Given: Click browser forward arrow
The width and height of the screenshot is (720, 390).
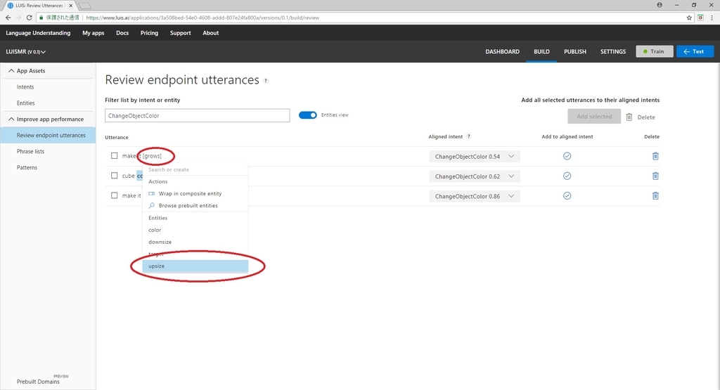Looking at the screenshot, I should click(x=18, y=18).
